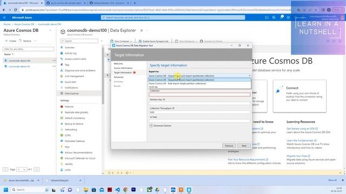Open Visual Studio Code from taskbar
The image size is (346, 194).
click(x=117, y=190)
